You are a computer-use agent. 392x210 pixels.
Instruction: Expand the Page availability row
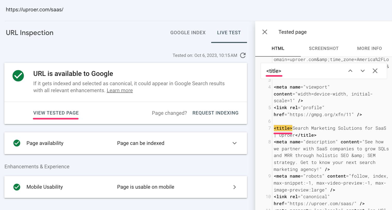pos(234,143)
